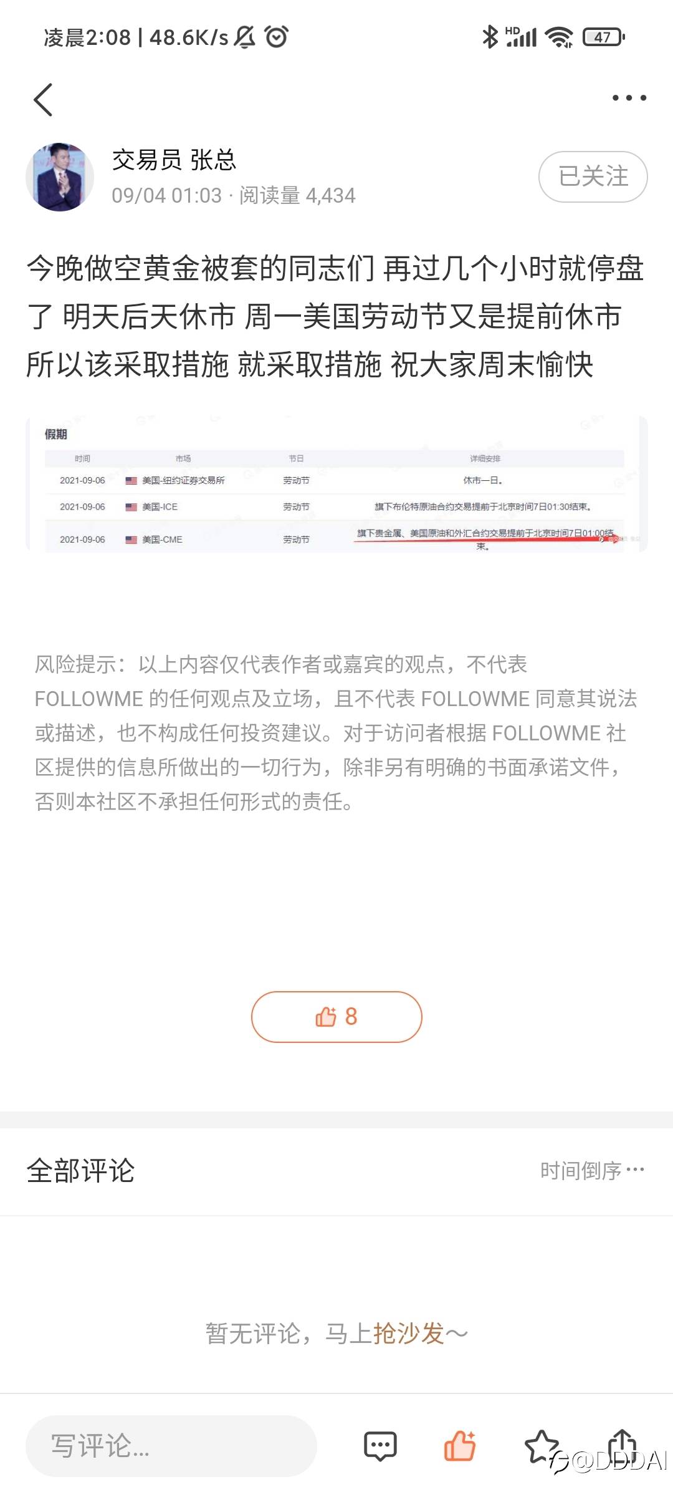This screenshot has width=673, height=1497.
Task: Share the post using share icon
Action: click(x=622, y=1444)
